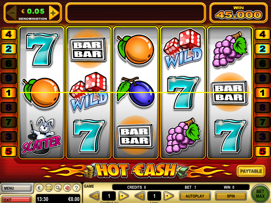271x203 pixels.
Task: Open the yellow envelope messages icon
Action: coord(49,188)
